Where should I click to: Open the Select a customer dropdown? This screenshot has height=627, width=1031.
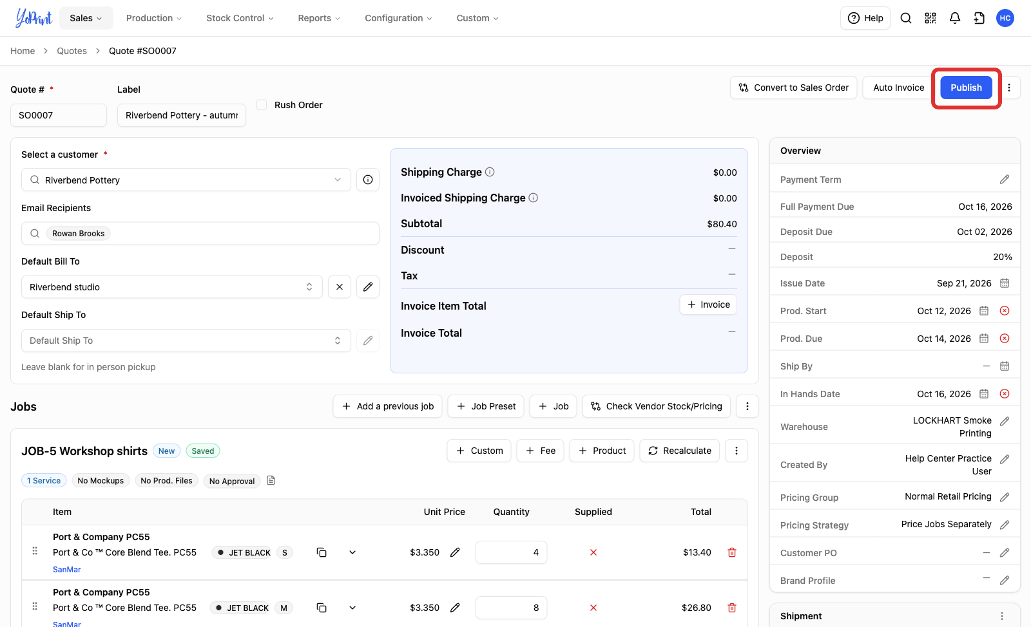(x=186, y=180)
